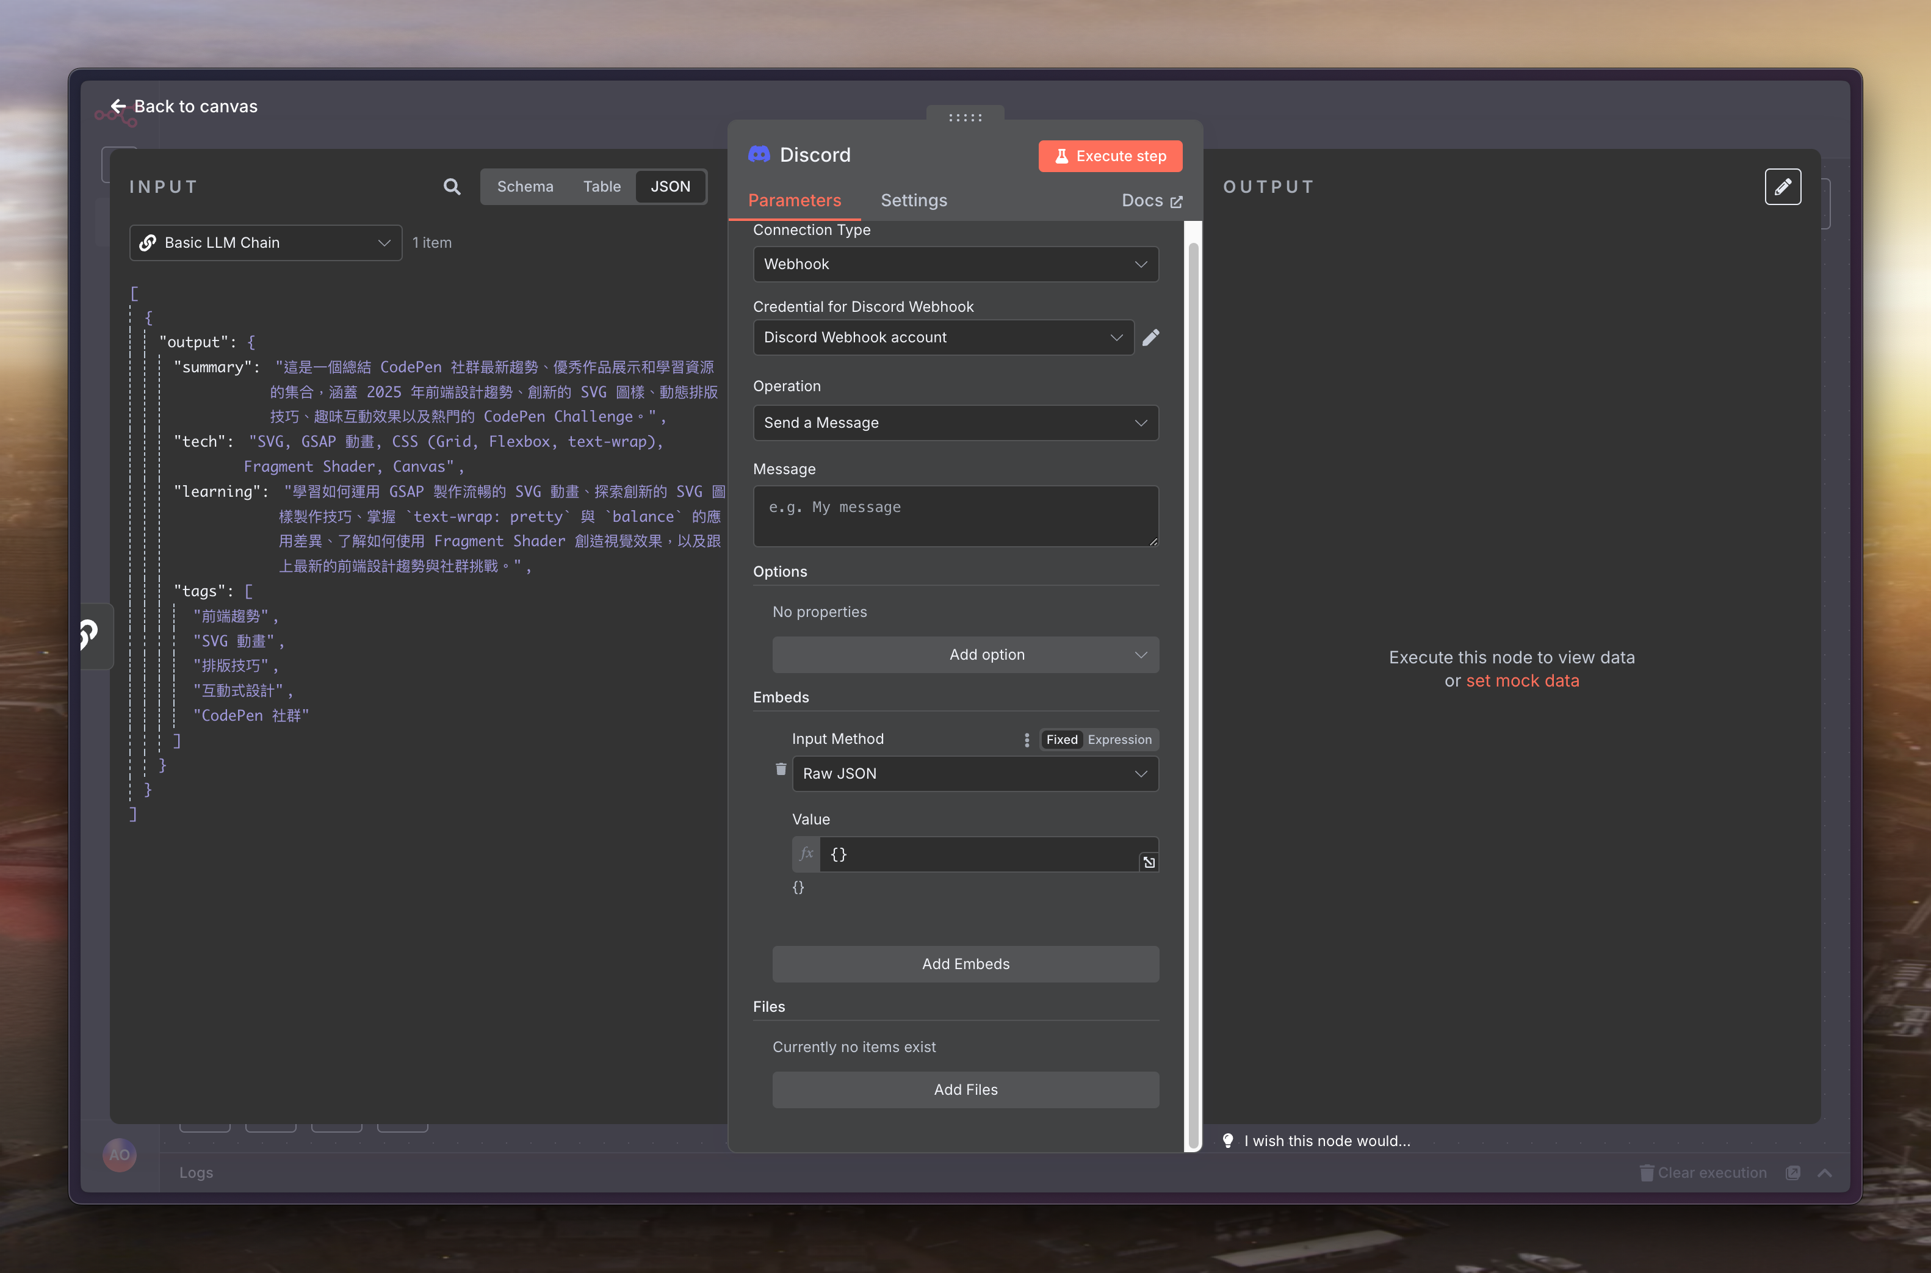Screen dimensions: 1931x1273
Task: Click the input search magnifier icon
Action: (x=452, y=187)
